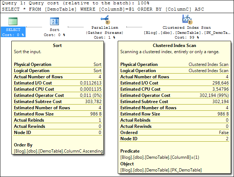Click Sort tooltip Actual Rewinds row
The height and width of the screenshot is (177, 234).
tap(58, 126)
